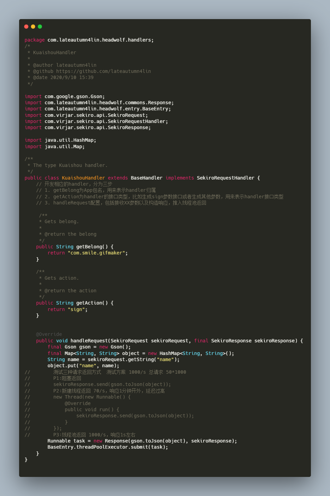The height and width of the screenshot is (496, 330).
Task: Open the GitHub URL in the header comment
Action: click(103, 71)
